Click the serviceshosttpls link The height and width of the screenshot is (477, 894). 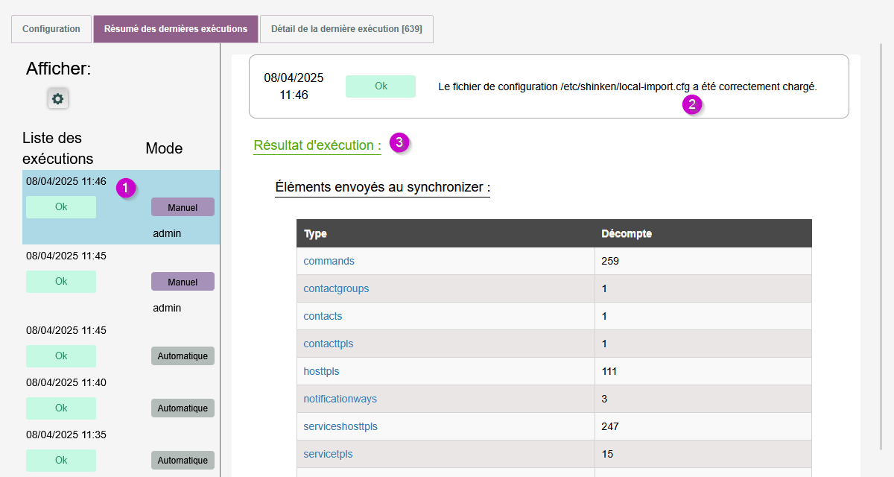[x=340, y=426]
